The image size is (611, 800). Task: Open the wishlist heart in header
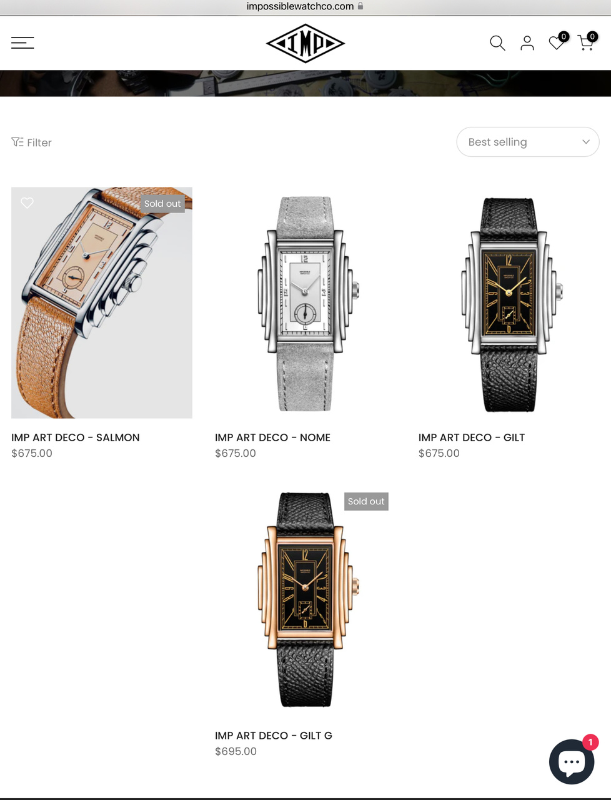pos(557,42)
